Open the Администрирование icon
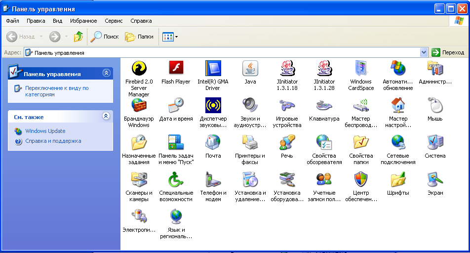 click(x=435, y=68)
